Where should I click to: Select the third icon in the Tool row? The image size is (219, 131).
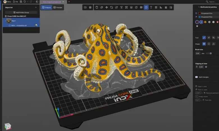coord(214,38)
